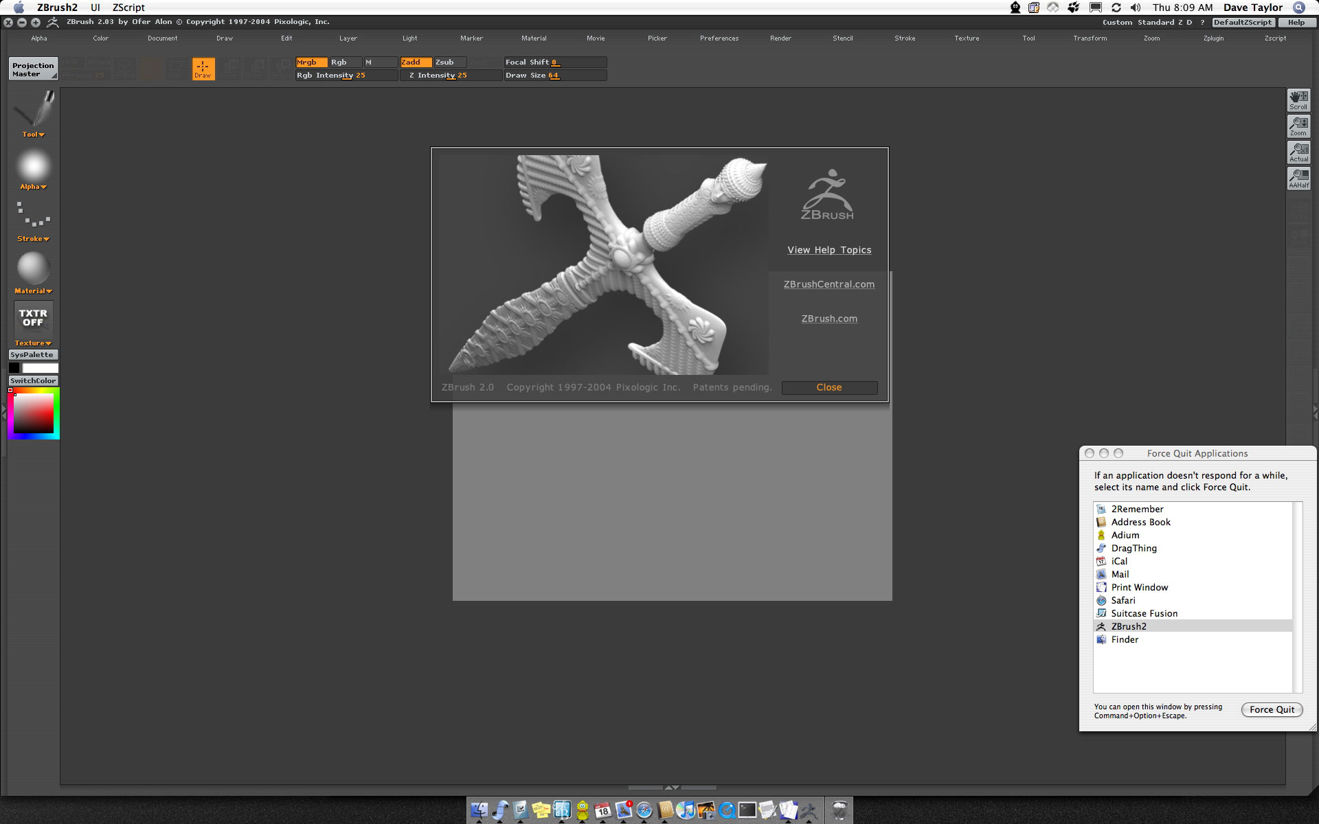Click the Force Quit button
The image size is (1319, 824).
[x=1272, y=710]
